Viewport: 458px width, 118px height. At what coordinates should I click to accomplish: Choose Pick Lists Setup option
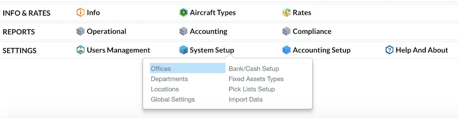(252, 89)
